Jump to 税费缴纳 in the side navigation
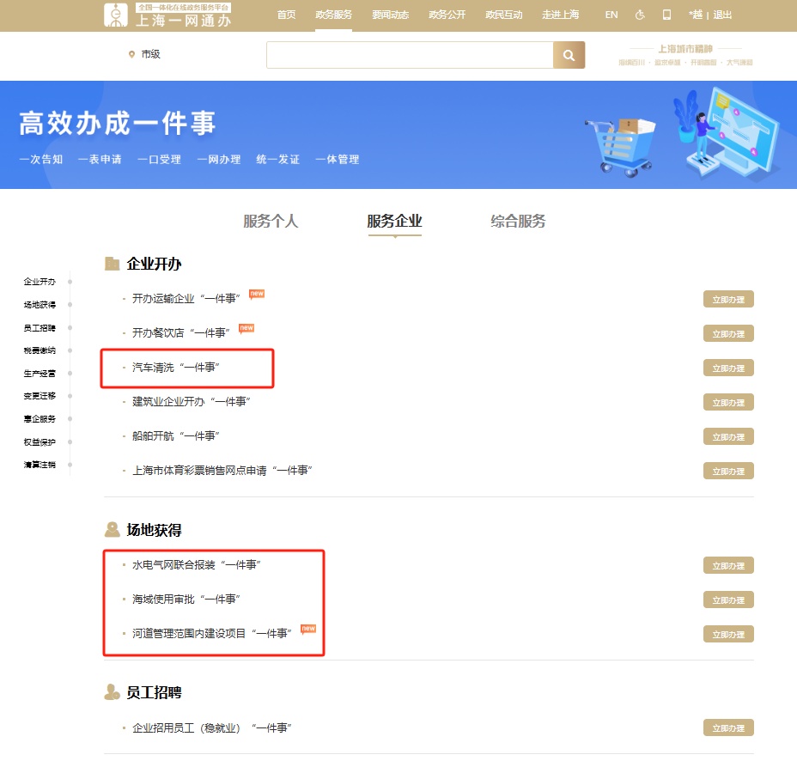The image size is (797, 767). 40,350
